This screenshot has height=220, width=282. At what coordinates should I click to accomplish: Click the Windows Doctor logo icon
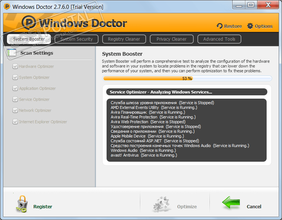click(x=29, y=23)
